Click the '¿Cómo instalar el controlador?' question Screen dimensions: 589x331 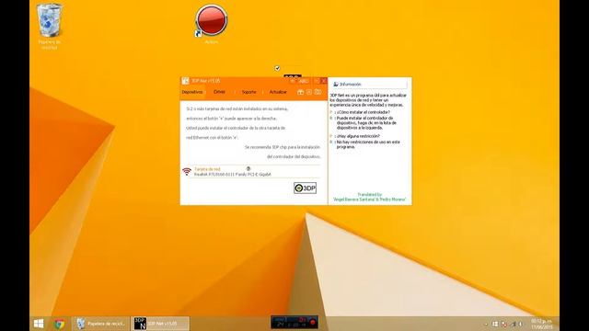point(363,112)
